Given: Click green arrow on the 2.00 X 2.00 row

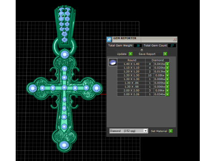Looking at the screenshot, I should (168, 90).
